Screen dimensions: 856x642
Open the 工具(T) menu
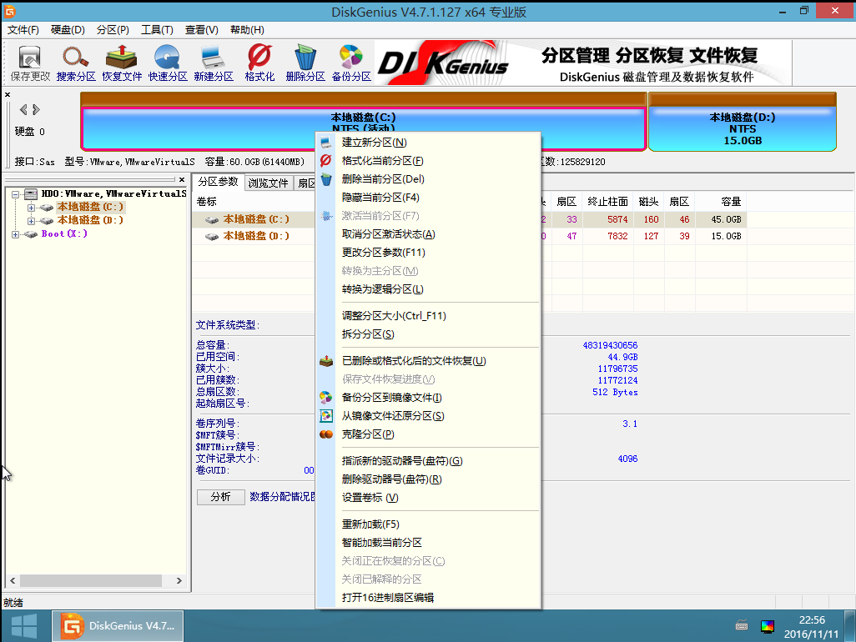coord(157,30)
